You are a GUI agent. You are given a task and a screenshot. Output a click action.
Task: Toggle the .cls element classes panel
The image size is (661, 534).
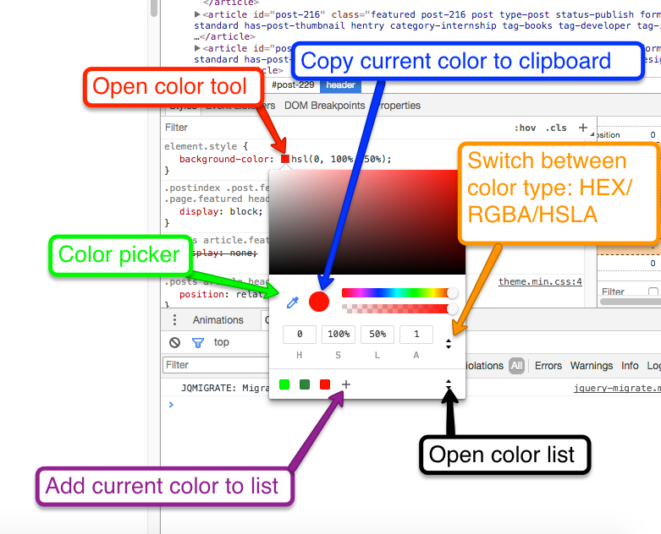(x=556, y=128)
